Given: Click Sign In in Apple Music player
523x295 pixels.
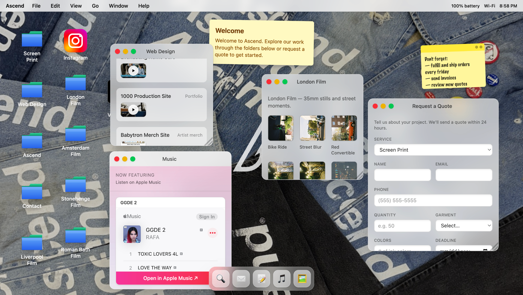Looking at the screenshot, I should [207, 216].
